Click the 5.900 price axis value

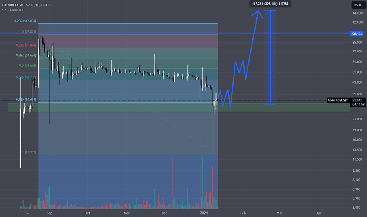click(356, 198)
